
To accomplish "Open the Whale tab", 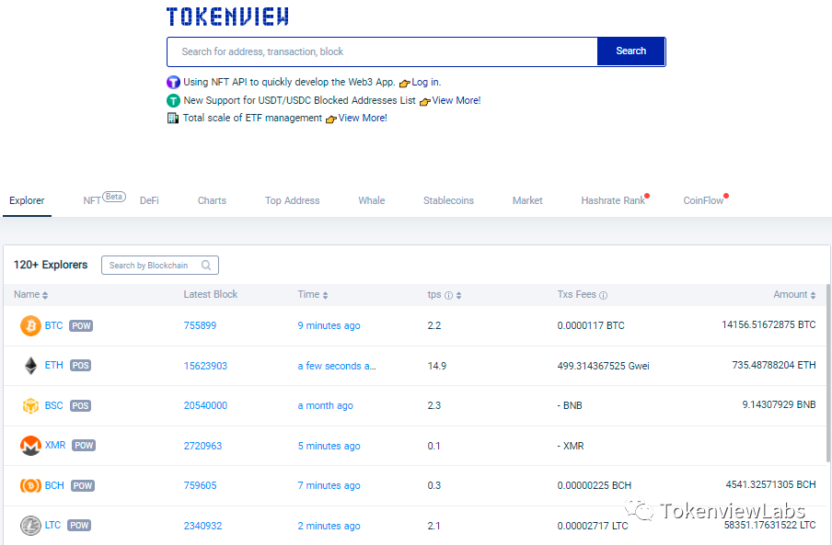I will point(372,200).
